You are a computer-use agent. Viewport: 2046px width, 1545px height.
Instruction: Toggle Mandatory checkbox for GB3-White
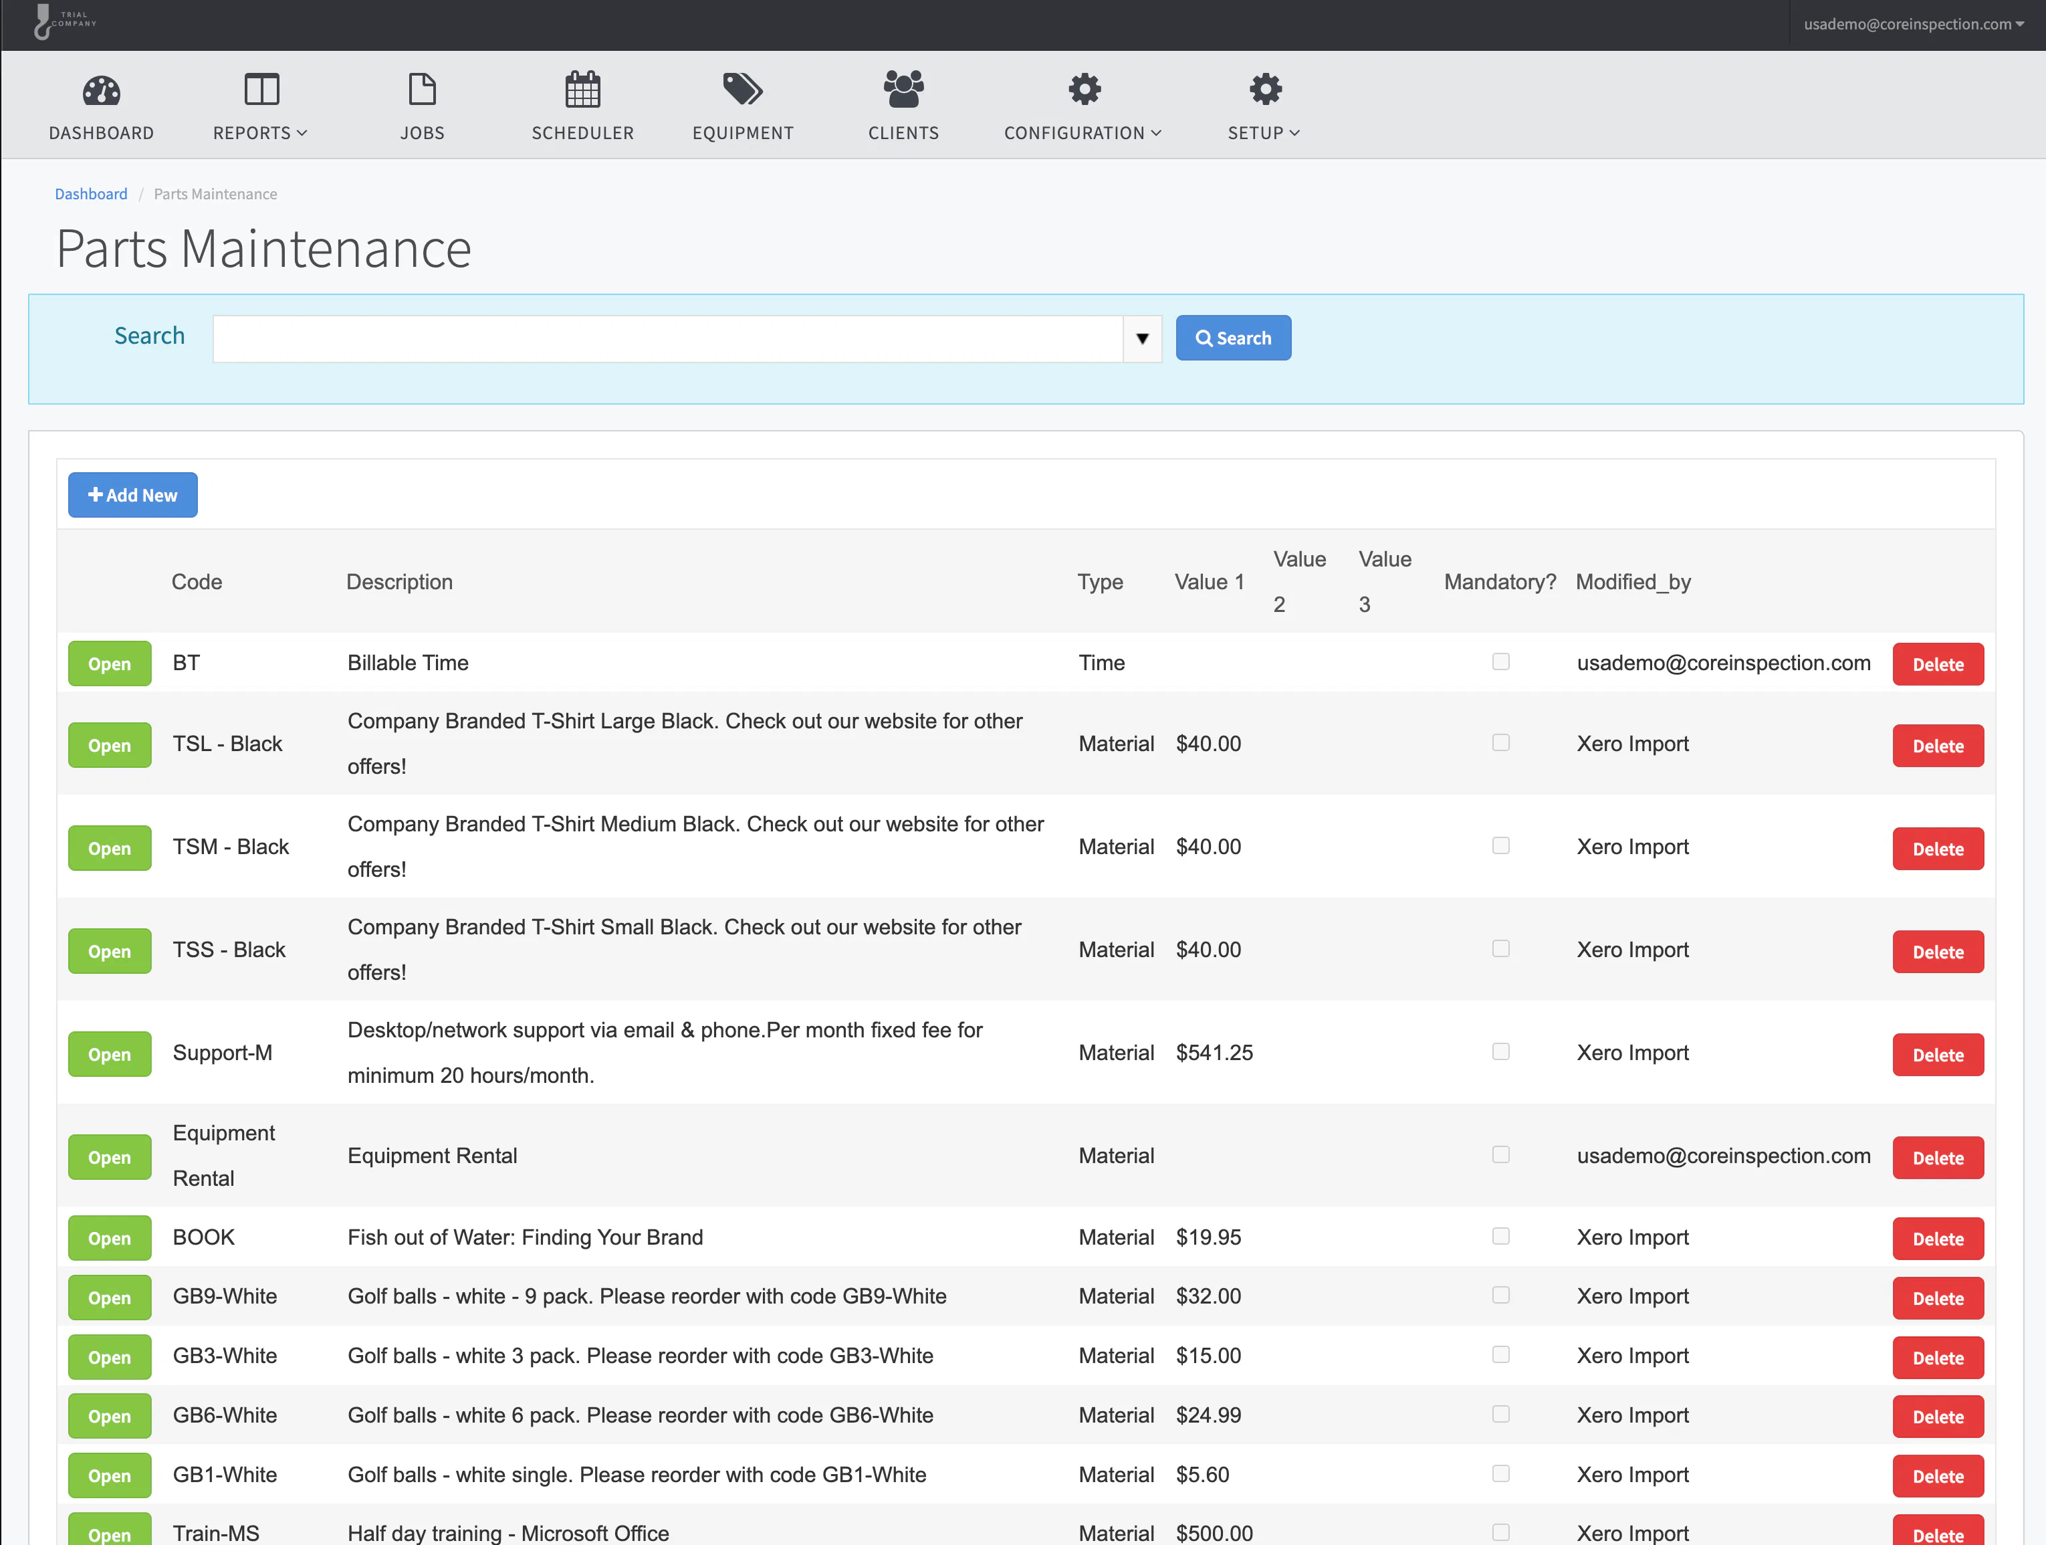pyautogui.click(x=1500, y=1354)
